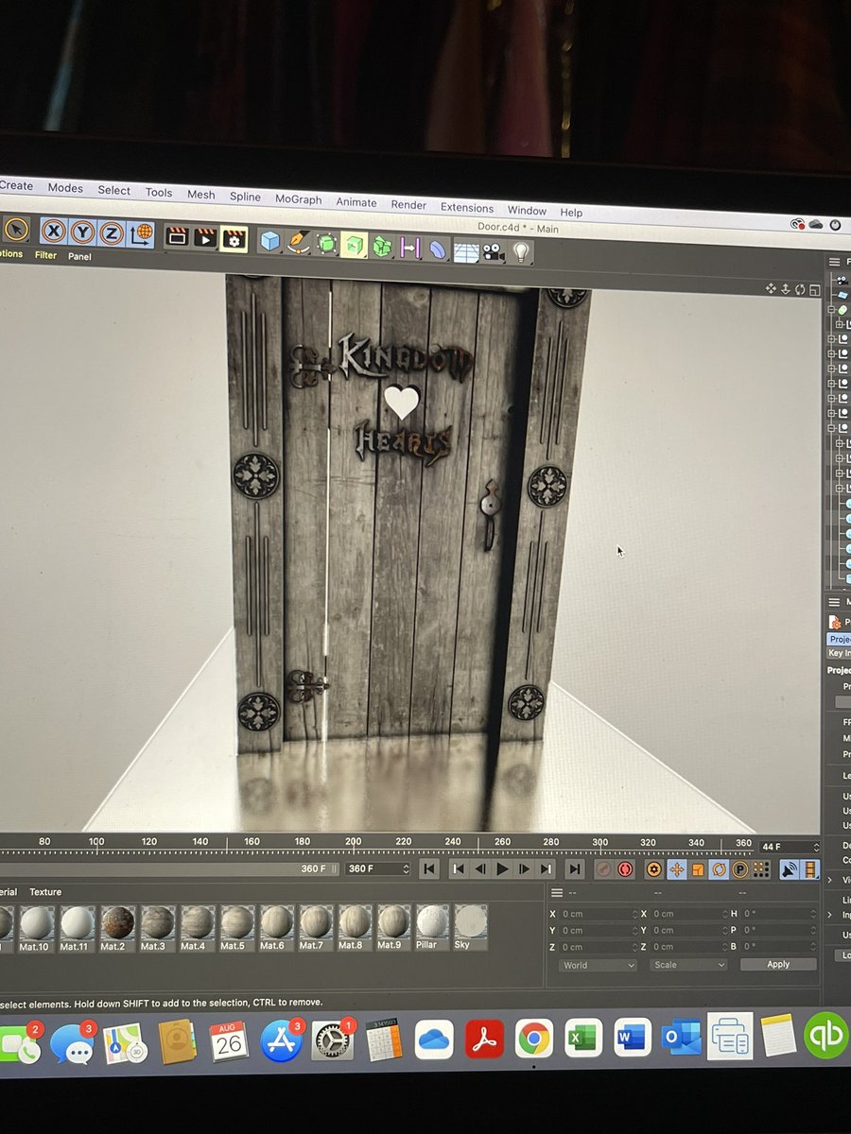
Task: Adjust the 360 F end frame stepper
Action: tap(406, 869)
